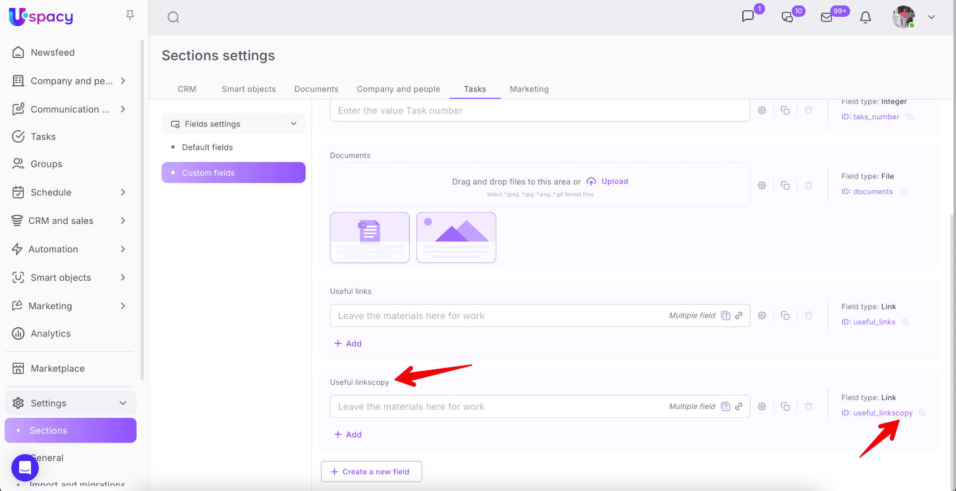
Task: Click the pin sidebar icon
Action: point(130,15)
